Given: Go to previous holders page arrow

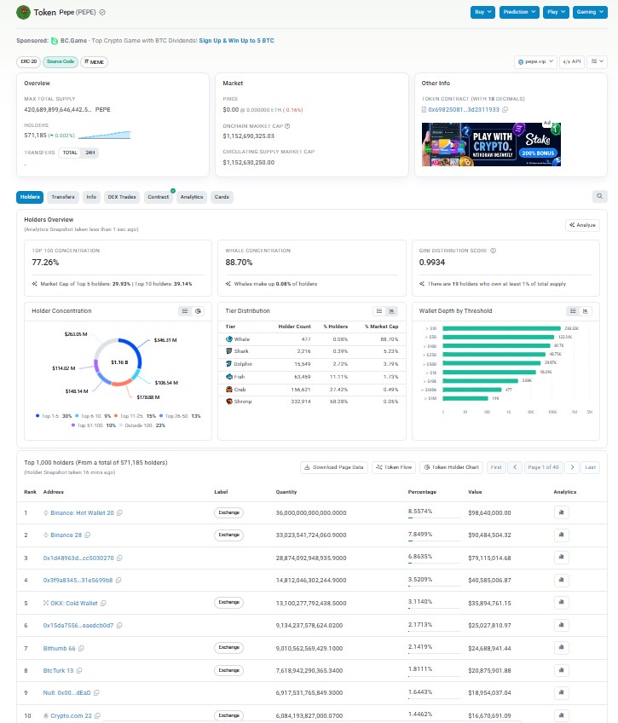Looking at the screenshot, I should click(x=515, y=467).
